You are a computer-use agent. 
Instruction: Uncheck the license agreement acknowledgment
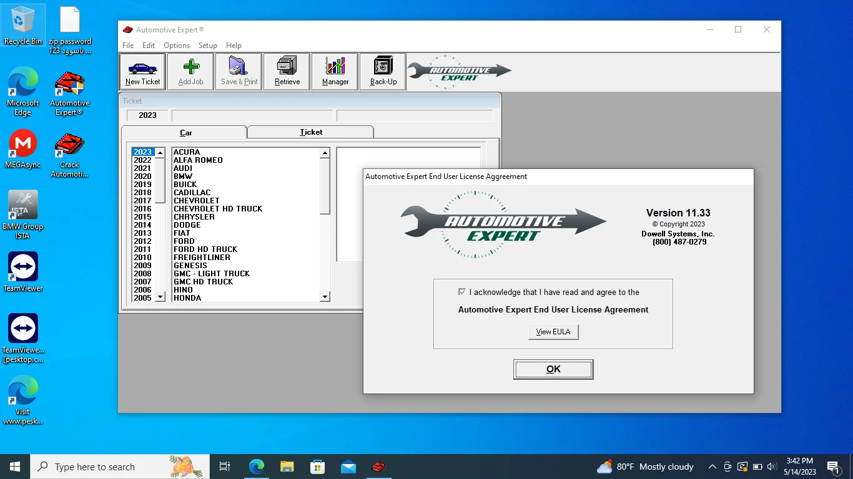[462, 291]
